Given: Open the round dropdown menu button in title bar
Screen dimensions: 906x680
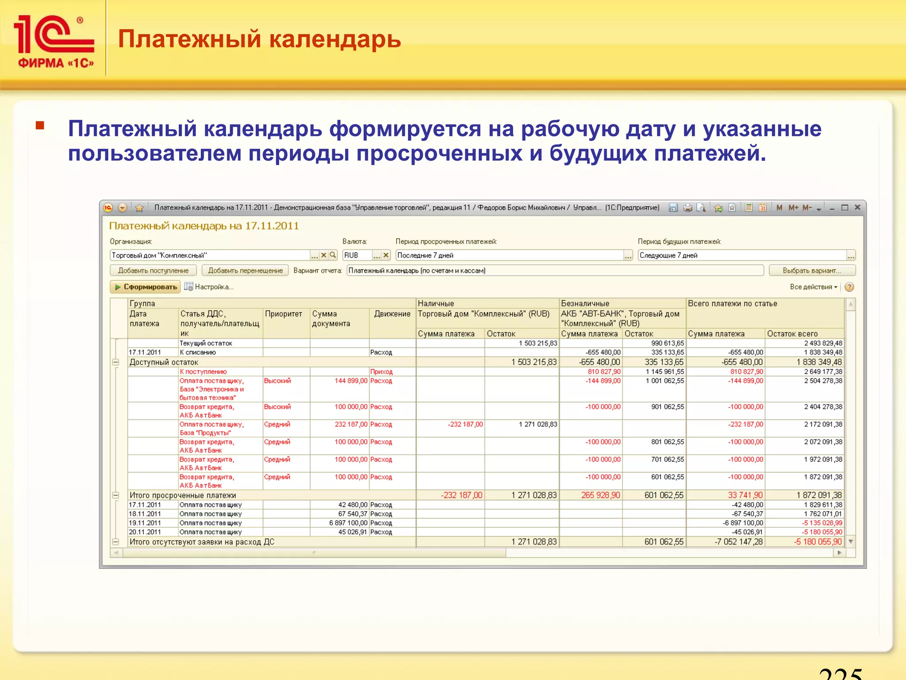Looking at the screenshot, I should pyautogui.click(x=123, y=208).
